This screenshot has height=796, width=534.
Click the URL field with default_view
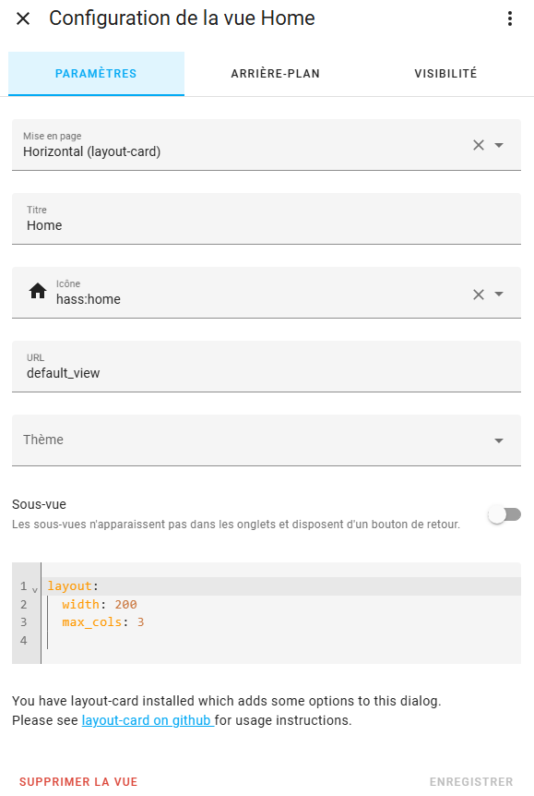(x=267, y=367)
